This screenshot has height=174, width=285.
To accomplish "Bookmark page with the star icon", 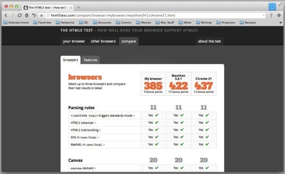I will pos(41,15).
